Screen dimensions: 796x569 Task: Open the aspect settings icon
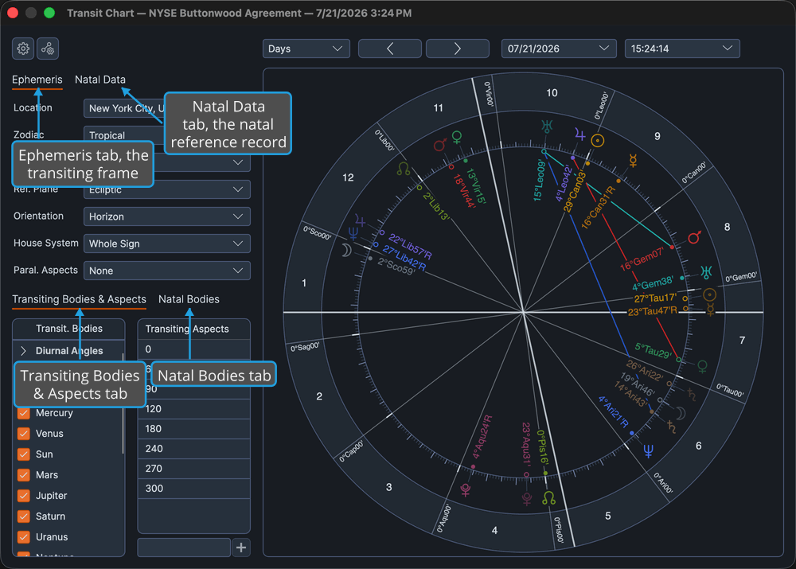coord(48,49)
